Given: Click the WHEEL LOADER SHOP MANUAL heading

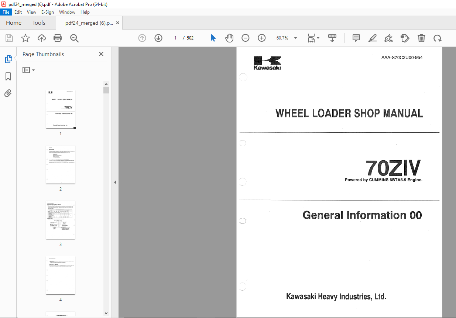Looking at the screenshot, I should point(349,113).
